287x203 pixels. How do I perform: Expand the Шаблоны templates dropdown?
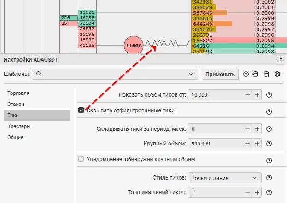pos(191,74)
